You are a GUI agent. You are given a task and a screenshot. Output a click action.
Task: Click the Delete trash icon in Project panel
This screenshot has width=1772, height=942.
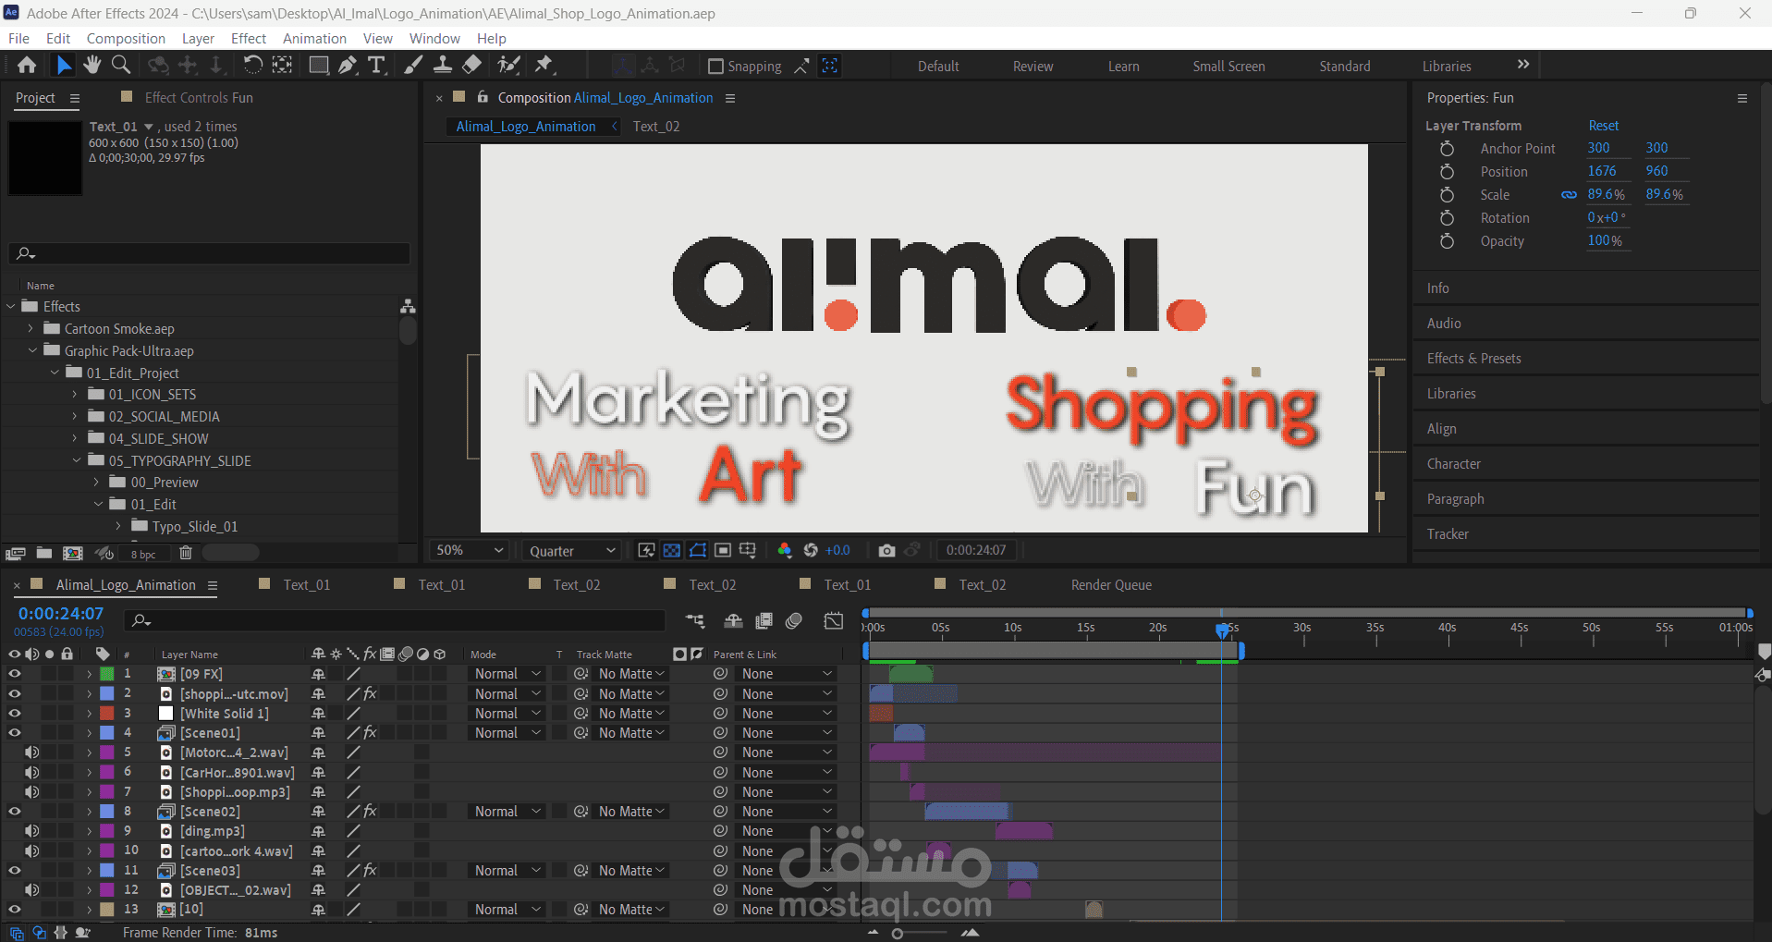pyautogui.click(x=185, y=553)
